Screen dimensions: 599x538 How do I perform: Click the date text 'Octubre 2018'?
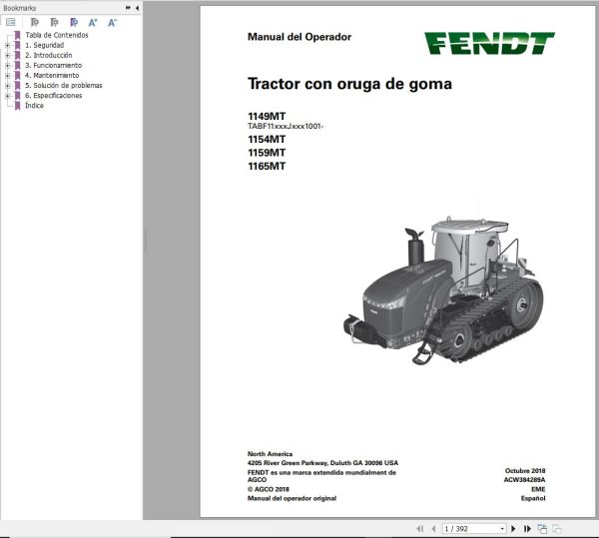coord(525,471)
